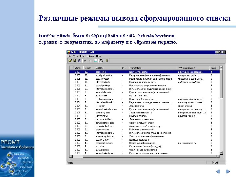
Task: Click the vertical scrollbar down arrow
Action: pyautogui.click(x=221, y=153)
